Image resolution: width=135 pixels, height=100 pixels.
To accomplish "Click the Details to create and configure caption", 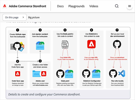I will [44, 94].
